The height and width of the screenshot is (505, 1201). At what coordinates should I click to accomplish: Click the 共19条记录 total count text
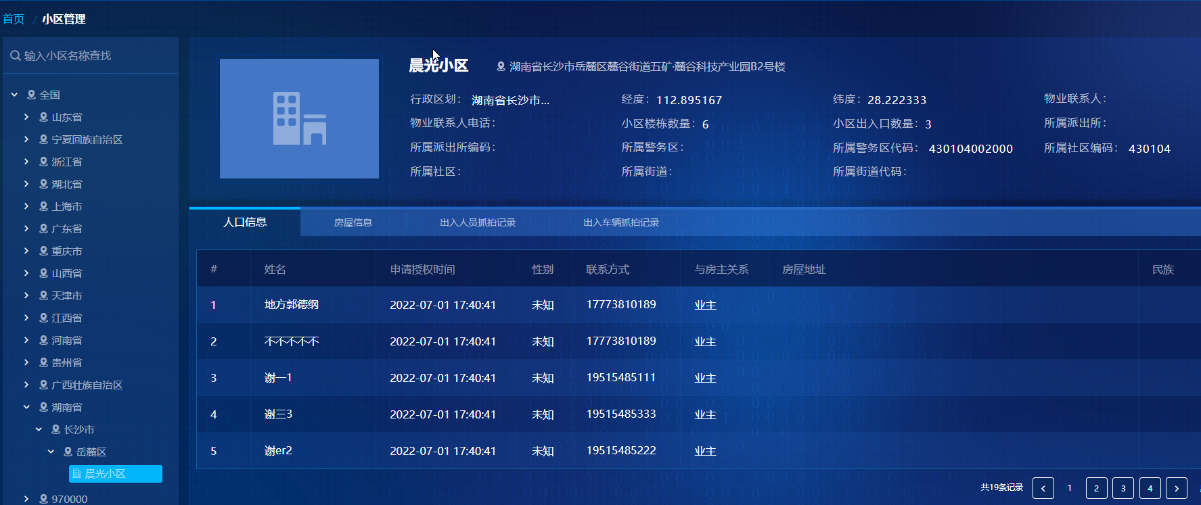coord(1002,487)
